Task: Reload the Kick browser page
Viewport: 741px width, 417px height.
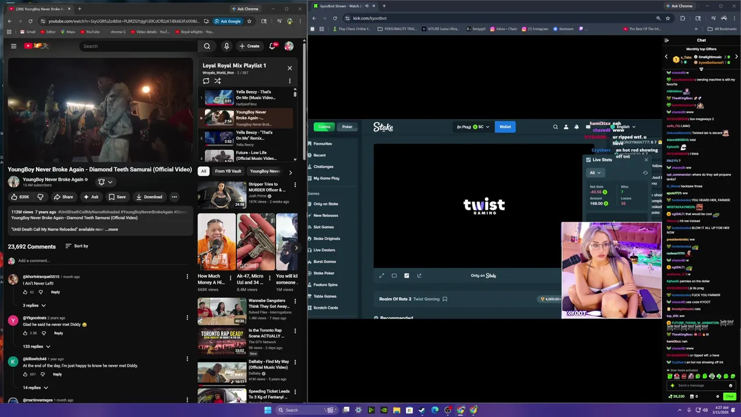Action: (335, 18)
